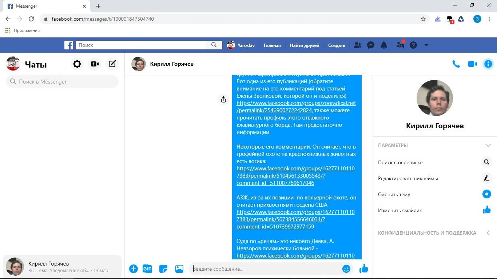
Task: Choose a GIF with the GIF button
Action: (x=147, y=269)
